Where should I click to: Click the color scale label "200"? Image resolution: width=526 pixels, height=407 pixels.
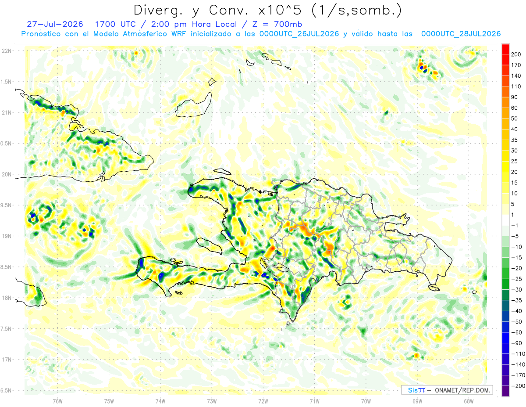coord(516,54)
